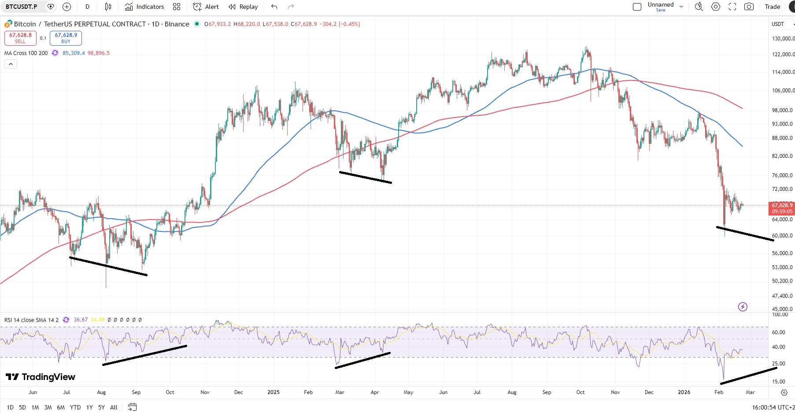
Task: Collapse the indicator legend with chevron
Action: tap(11, 64)
